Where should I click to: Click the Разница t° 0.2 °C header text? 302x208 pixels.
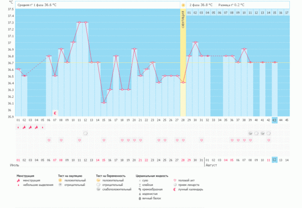tap(231, 5)
